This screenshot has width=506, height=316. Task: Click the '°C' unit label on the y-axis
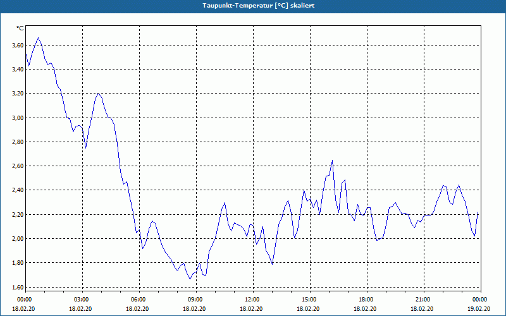(20, 28)
